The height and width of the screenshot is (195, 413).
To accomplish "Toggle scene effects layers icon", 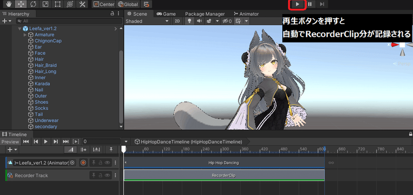I will pyautogui.click(x=209, y=21).
